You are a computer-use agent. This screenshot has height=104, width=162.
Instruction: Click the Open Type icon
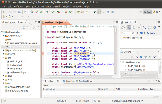point(78,12)
